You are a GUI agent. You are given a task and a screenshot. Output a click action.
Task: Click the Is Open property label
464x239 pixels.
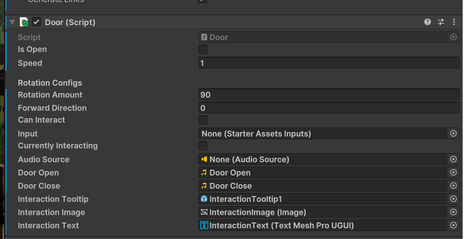[32, 50]
